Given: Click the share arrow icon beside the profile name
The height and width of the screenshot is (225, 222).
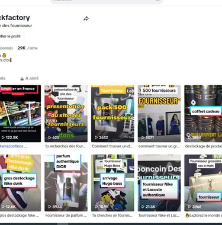Looking at the screenshot, I should (x=86, y=19).
